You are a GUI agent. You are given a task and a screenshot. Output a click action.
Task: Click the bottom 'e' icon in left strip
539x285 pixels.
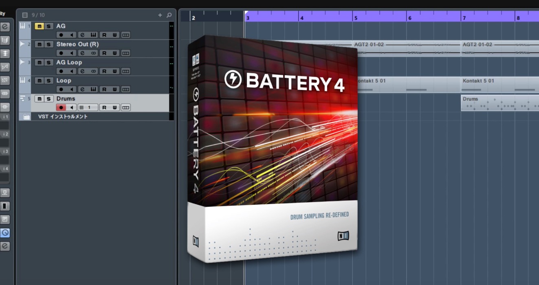pyautogui.click(x=5, y=246)
